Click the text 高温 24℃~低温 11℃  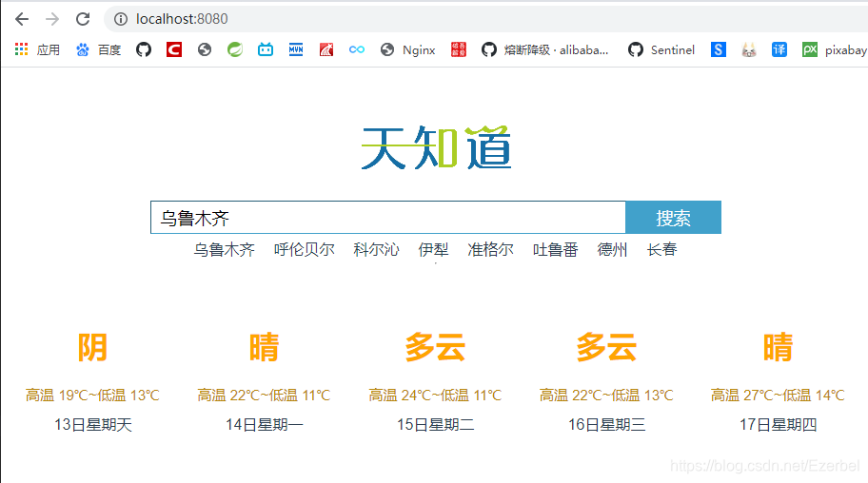coord(435,395)
